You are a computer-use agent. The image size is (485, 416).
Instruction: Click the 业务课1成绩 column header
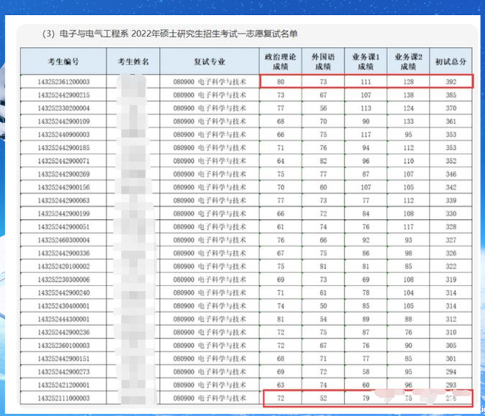tap(365, 61)
